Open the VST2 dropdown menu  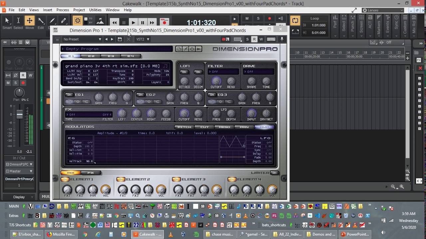click(x=143, y=39)
